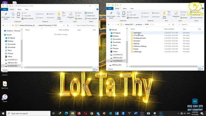The height and width of the screenshot is (116, 206).
Task: Click Pin to Quick access in right window
Action: pos(111,15)
